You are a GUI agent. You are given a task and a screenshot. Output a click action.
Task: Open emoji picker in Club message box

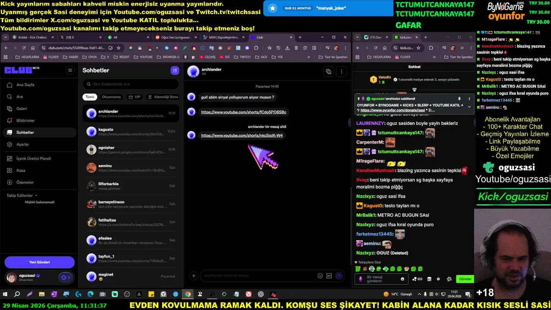point(320,276)
